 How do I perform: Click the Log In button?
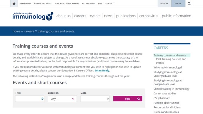178,4
